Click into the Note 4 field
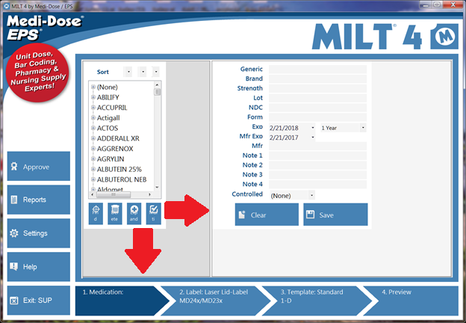The width and height of the screenshot is (466, 323). point(317,184)
